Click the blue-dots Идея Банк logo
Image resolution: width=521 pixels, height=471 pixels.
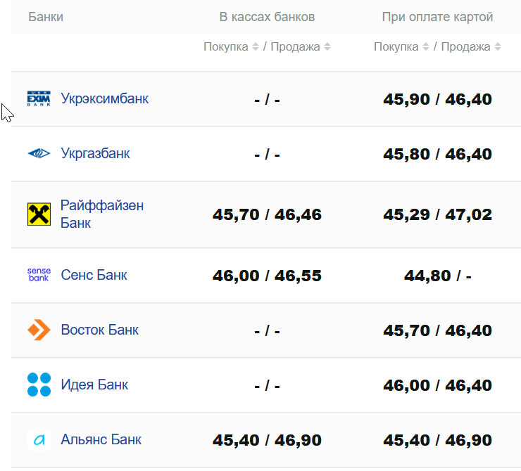tap(39, 385)
